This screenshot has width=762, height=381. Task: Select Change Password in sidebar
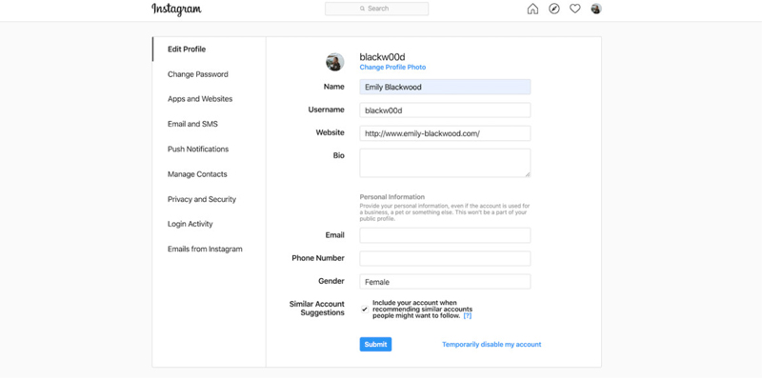(198, 74)
